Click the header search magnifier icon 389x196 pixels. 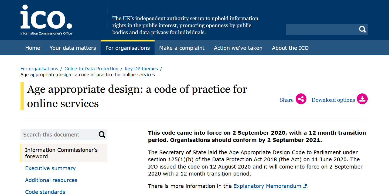(362, 29)
